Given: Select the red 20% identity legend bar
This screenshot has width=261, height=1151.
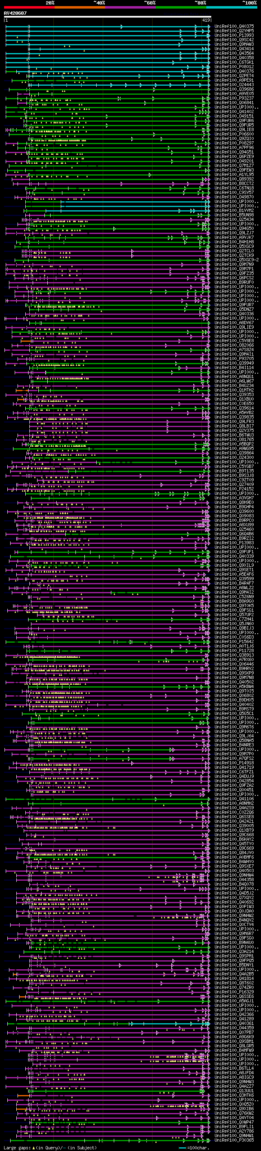Looking at the screenshot, I should pos(29,7).
